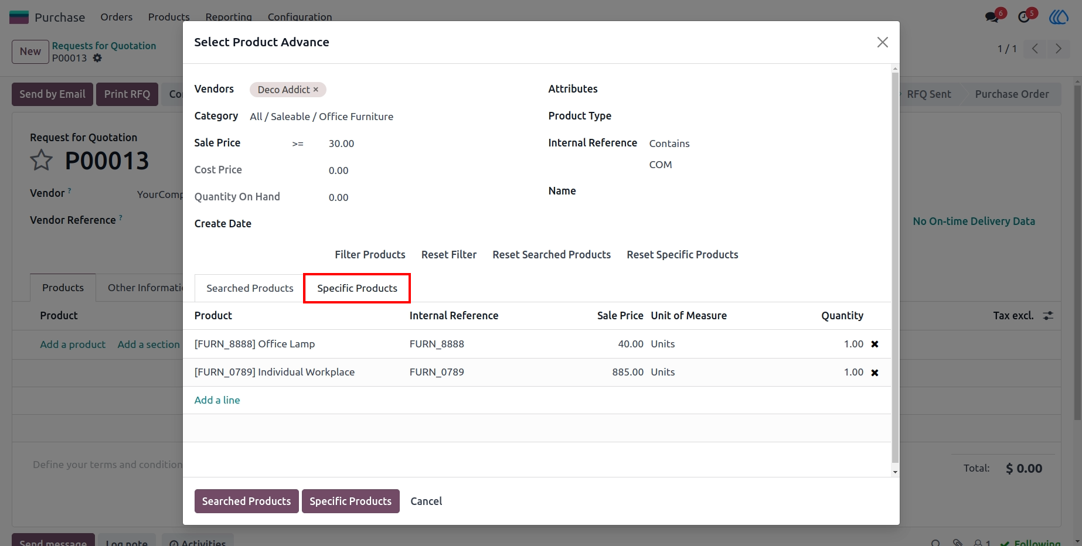Remove Deco Addict vendor tag
The width and height of the screenshot is (1082, 546).
[x=315, y=89]
